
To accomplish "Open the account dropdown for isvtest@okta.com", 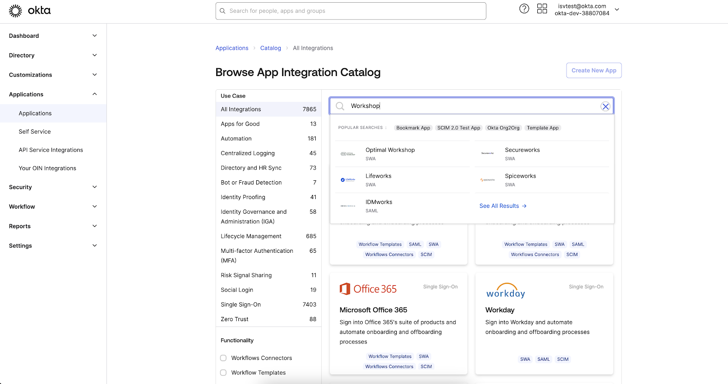I will [x=617, y=10].
